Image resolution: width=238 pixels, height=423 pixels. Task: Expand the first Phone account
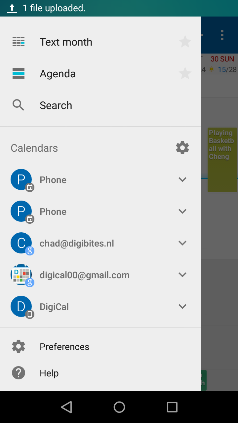coord(182,180)
